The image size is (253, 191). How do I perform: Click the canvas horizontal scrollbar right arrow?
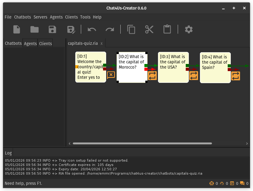pos(247,143)
